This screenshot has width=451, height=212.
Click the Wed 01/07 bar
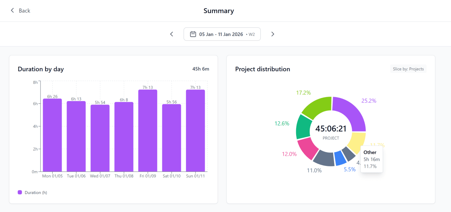(100, 138)
